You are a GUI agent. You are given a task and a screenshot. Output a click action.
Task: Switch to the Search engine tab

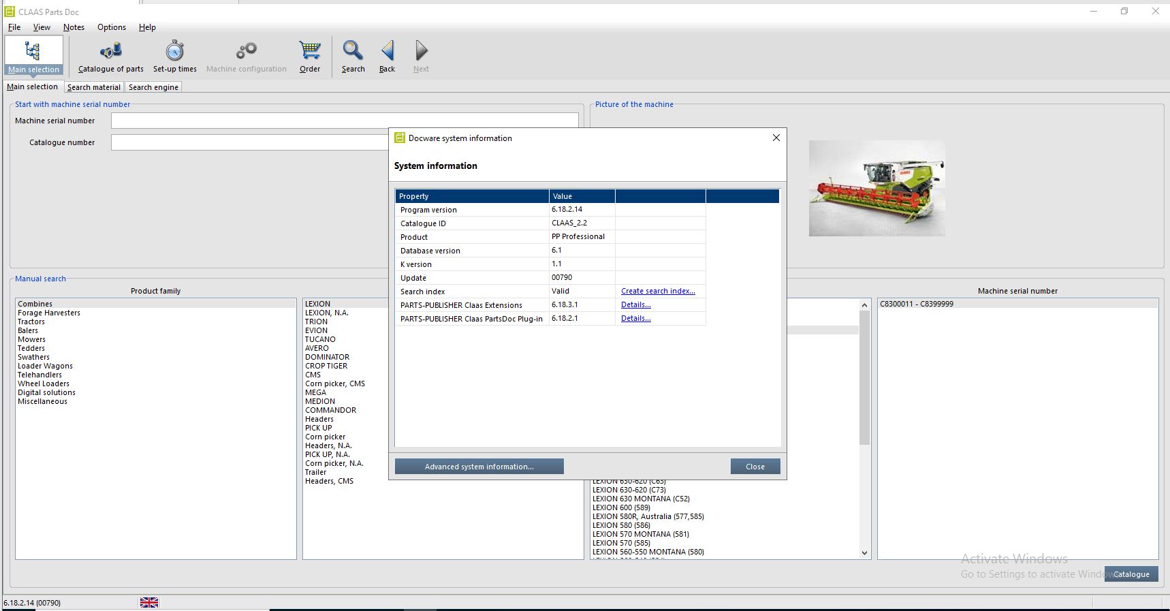click(x=153, y=87)
